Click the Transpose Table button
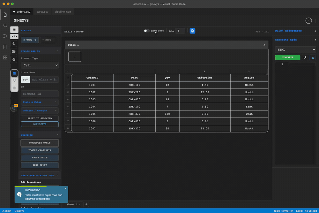This screenshot has height=213, width=319. point(40,143)
